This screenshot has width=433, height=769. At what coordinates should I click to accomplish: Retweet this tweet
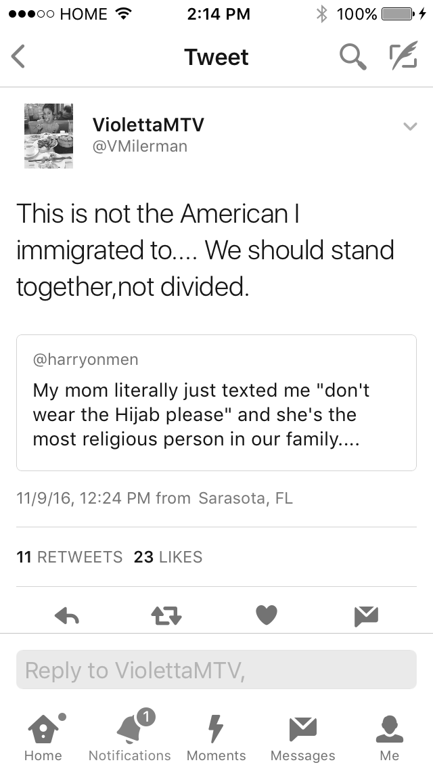pyautogui.click(x=166, y=615)
